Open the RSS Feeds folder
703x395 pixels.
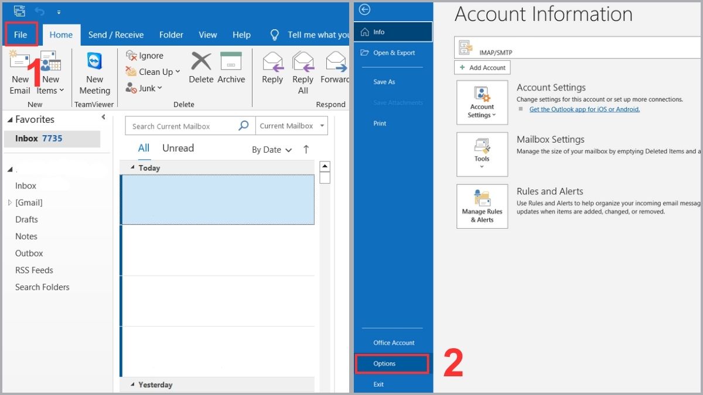tap(34, 270)
